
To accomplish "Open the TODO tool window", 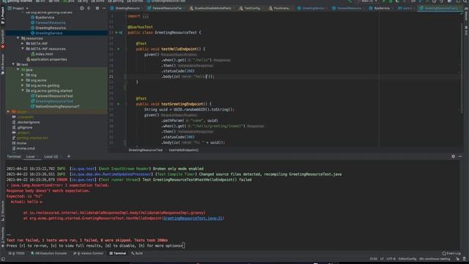I will 16,253.
